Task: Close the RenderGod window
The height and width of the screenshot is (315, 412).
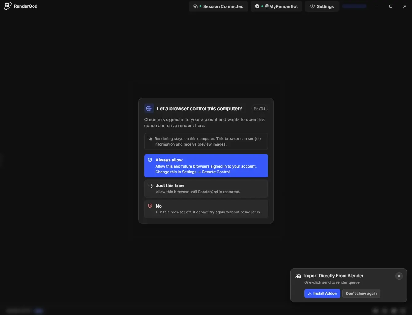Action: 405,6
